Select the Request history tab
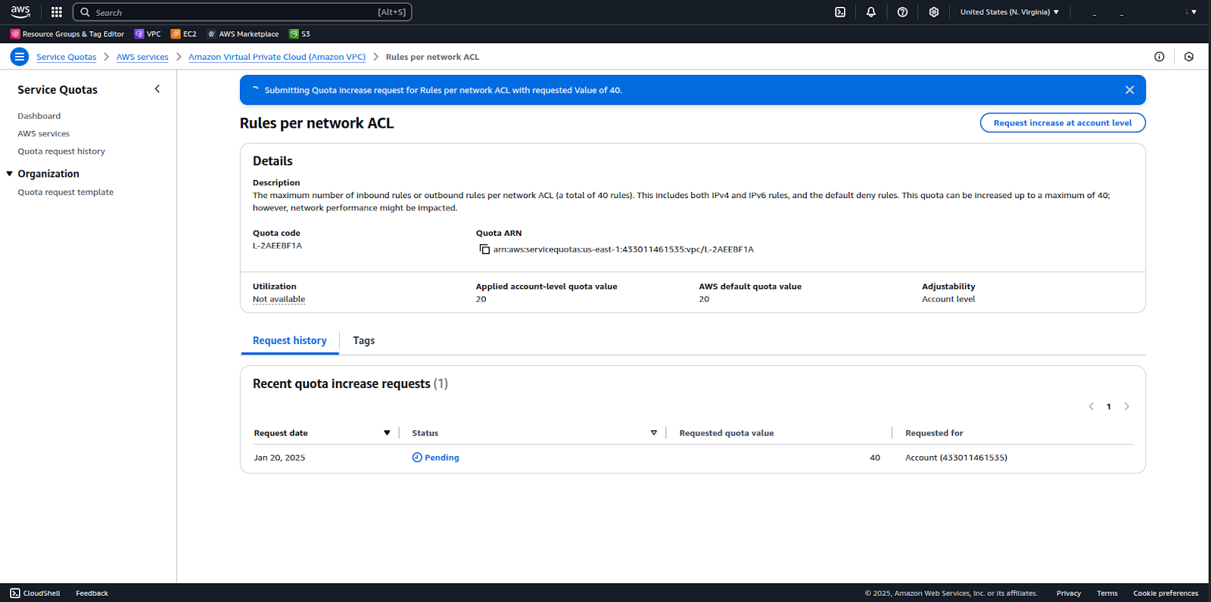Image resolution: width=1211 pixels, height=602 pixels. click(x=290, y=341)
